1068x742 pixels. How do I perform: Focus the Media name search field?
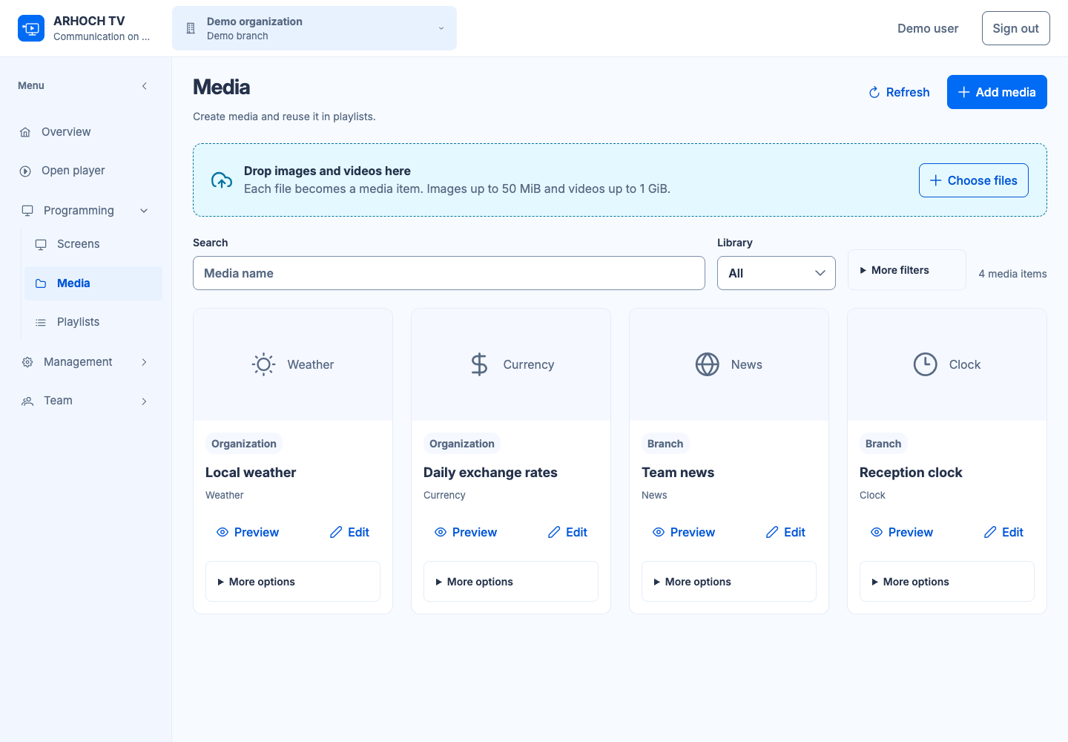pos(449,273)
